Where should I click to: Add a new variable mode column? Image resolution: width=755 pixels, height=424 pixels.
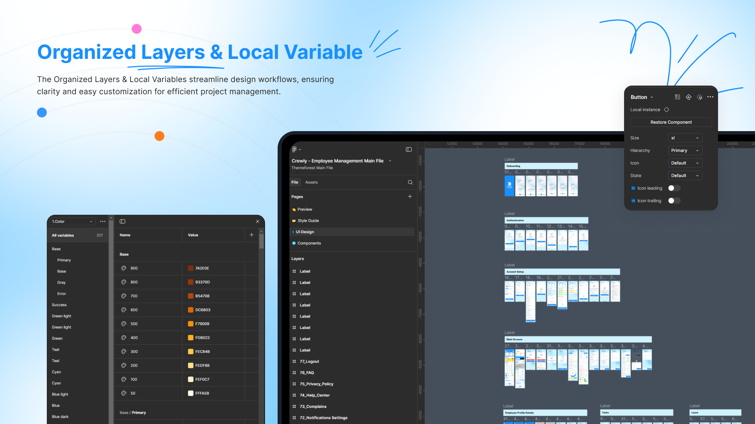[252, 235]
